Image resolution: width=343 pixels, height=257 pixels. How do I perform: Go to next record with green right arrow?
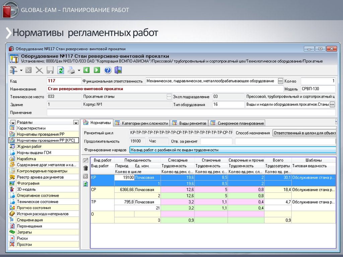click(97, 70)
